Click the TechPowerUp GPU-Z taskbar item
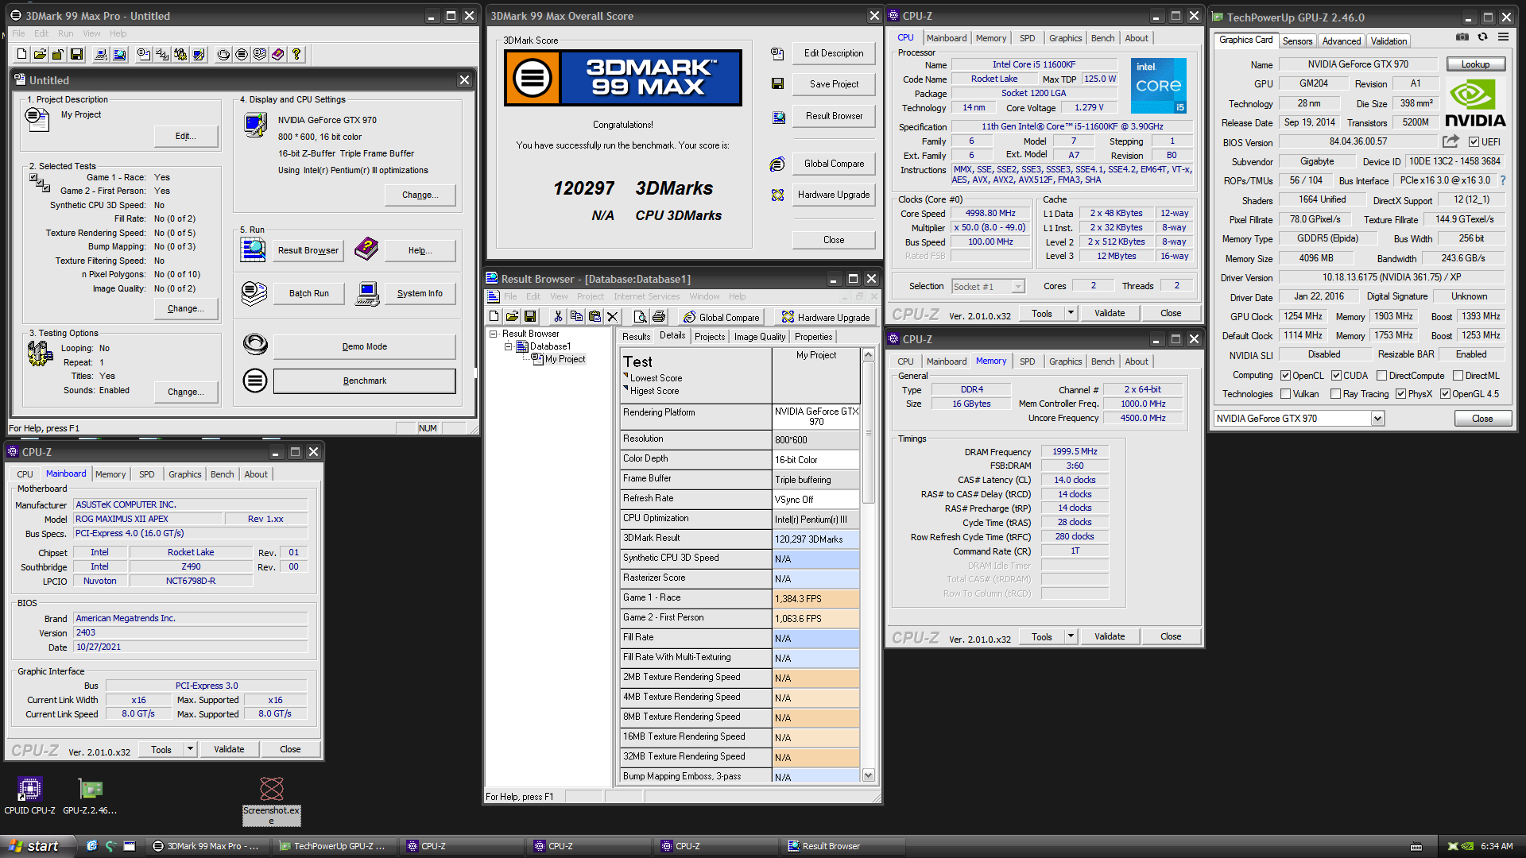 (332, 846)
